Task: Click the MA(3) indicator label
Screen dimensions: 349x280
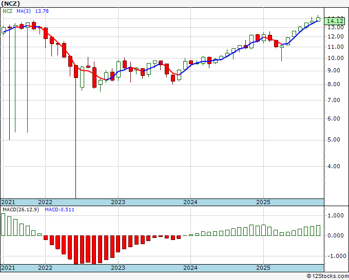Action: [24, 11]
